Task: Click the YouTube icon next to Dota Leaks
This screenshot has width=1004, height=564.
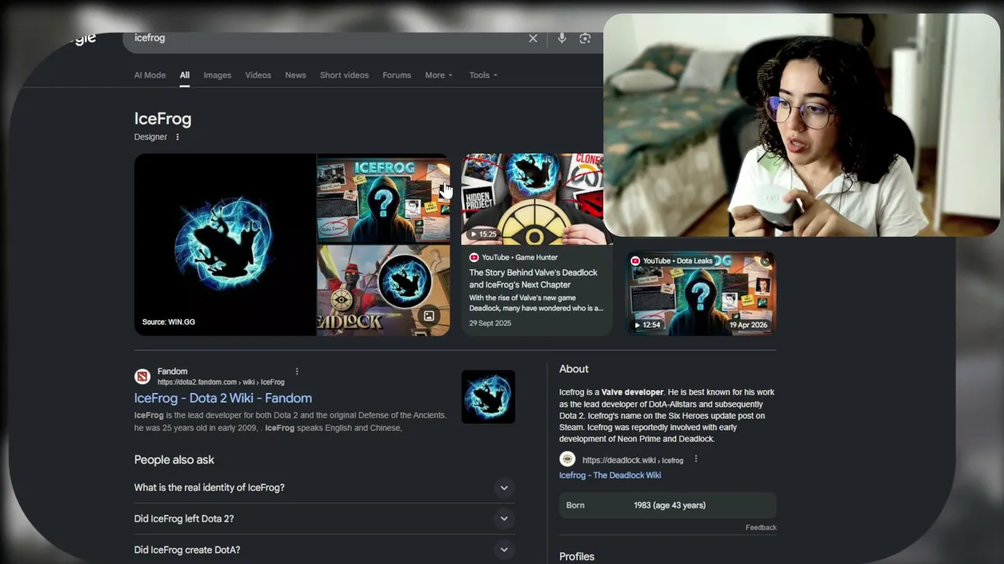Action: click(635, 261)
